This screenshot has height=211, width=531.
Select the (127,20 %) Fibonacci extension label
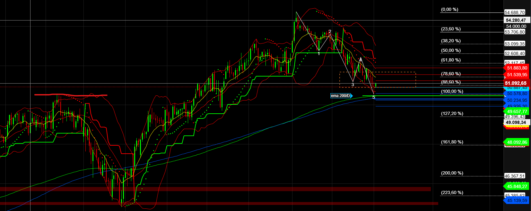tap(452, 114)
